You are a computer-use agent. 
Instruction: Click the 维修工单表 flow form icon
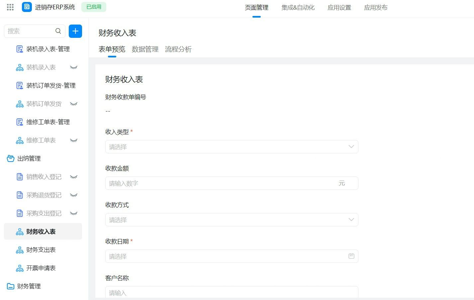[x=20, y=140]
